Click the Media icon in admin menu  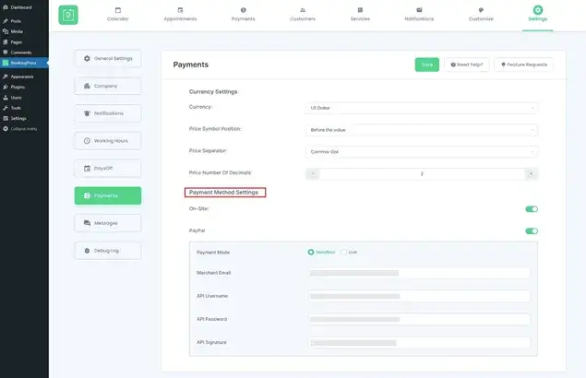6,31
